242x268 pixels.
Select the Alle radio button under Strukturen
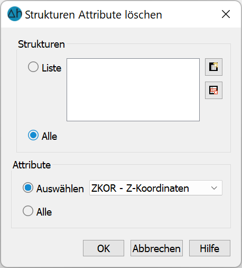point(33,135)
